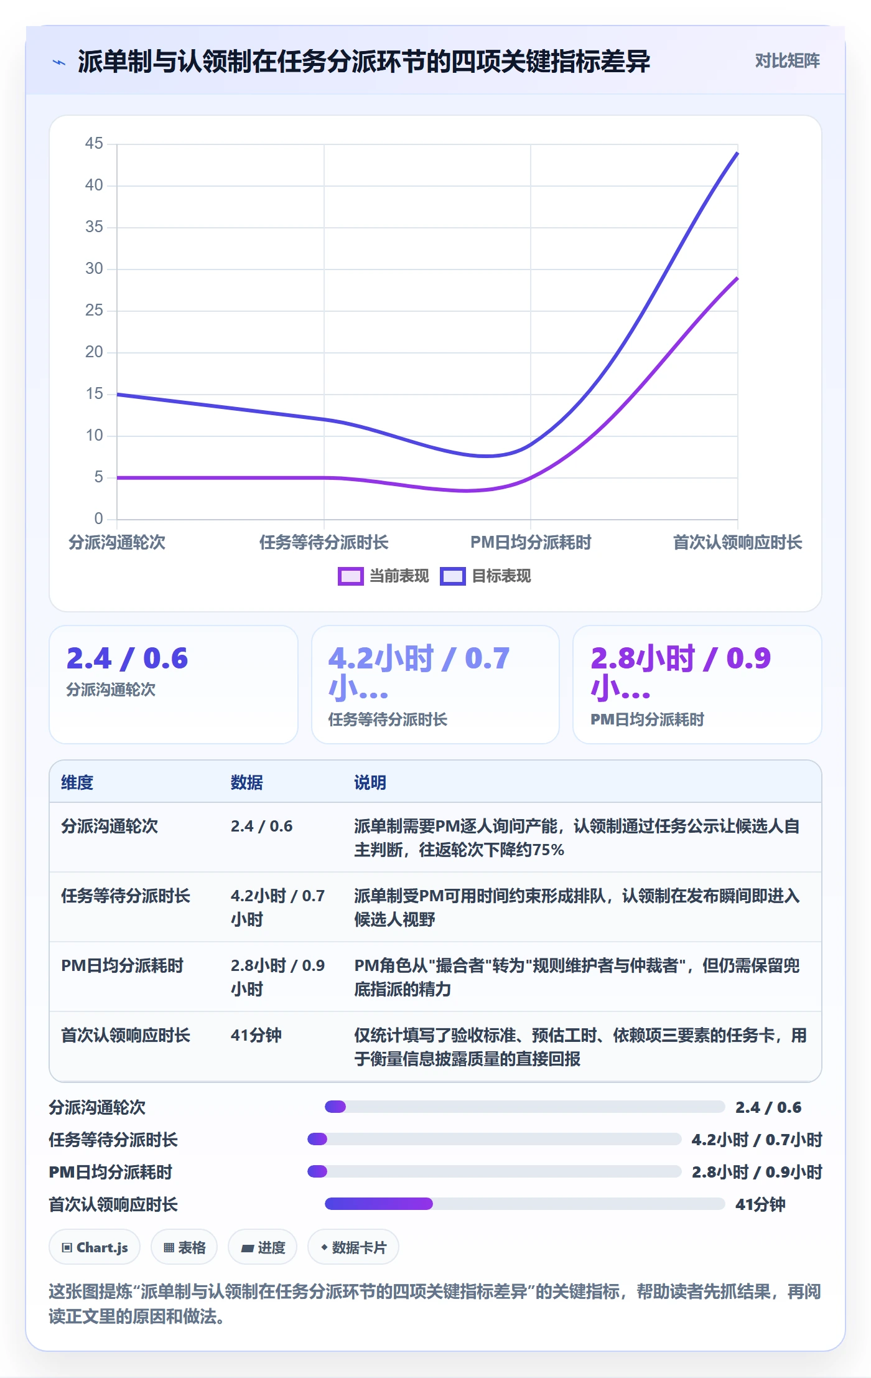The height and width of the screenshot is (1378, 871).
Task: Click the 20 y-axis tick label
Action: click(x=94, y=352)
